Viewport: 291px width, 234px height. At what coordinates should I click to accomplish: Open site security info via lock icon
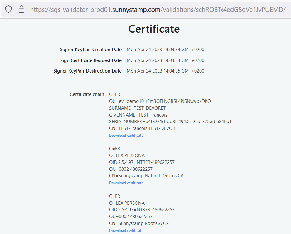tap(22, 9)
